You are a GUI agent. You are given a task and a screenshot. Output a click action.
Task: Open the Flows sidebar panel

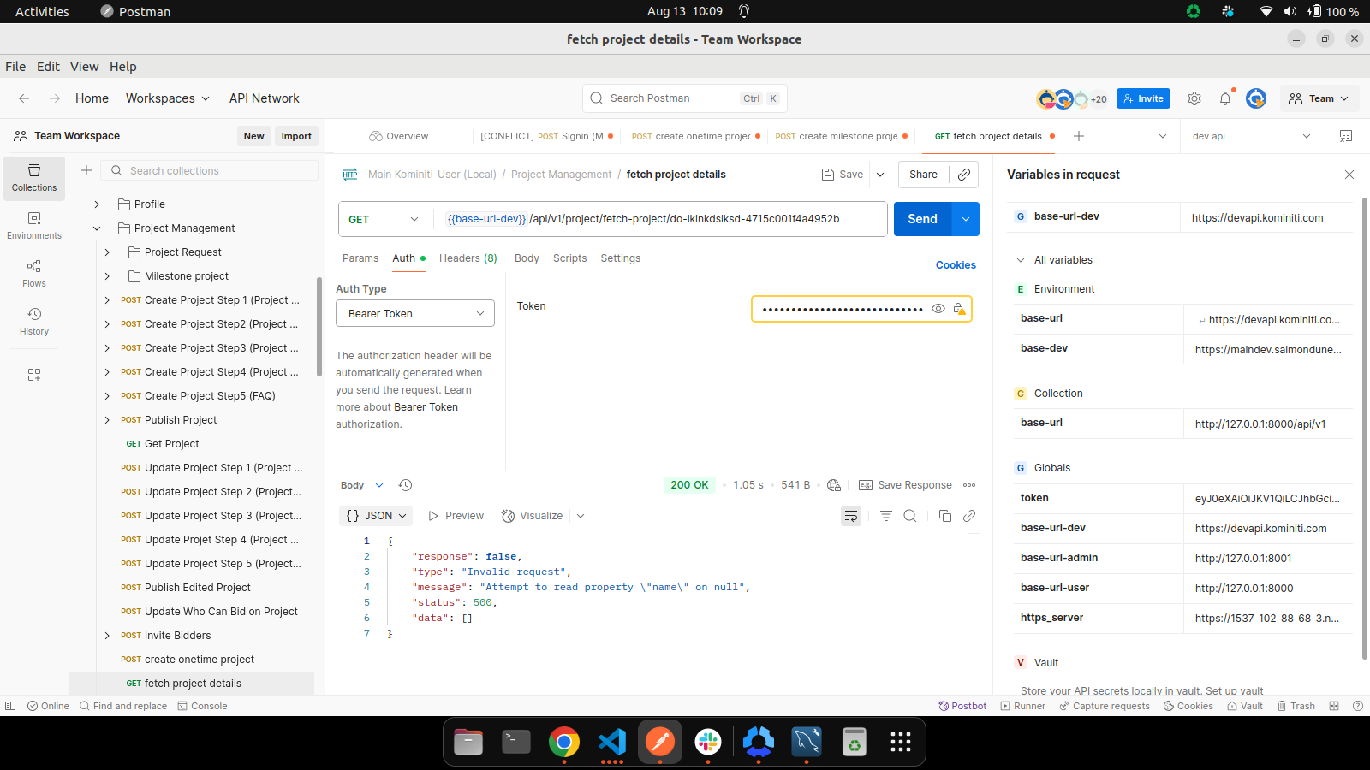click(x=34, y=273)
